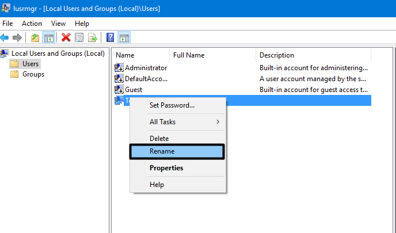Screen dimensions: 396x233
Task: Click the Export List toolbar icon
Action: tap(93, 38)
